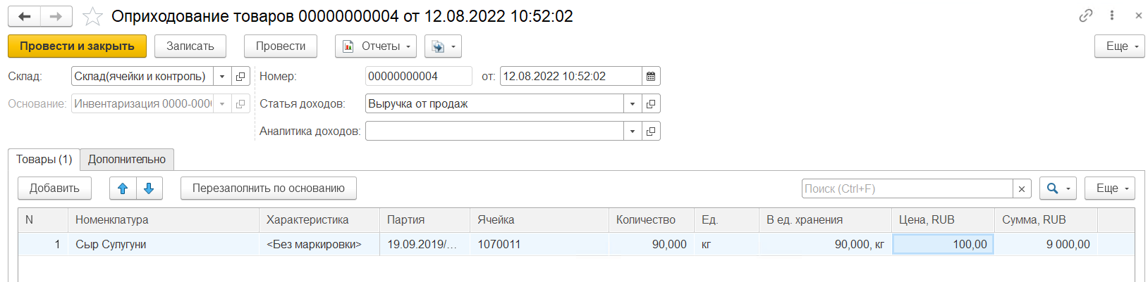Copy link to this document
Image resolution: width=1148 pixels, height=282 pixels.
1086,15
